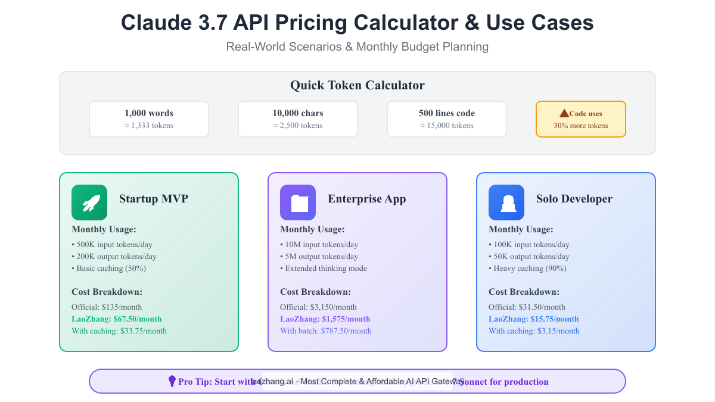Click LaoZhang $1,575/month price in Enterprise card
The height and width of the screenshot is (402, 715).
point(325,319)
